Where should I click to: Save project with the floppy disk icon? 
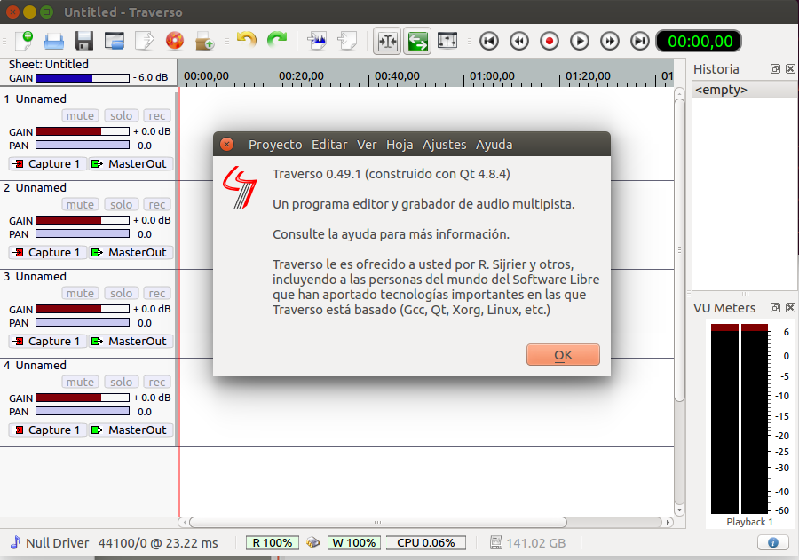click(x=84, y=41)
